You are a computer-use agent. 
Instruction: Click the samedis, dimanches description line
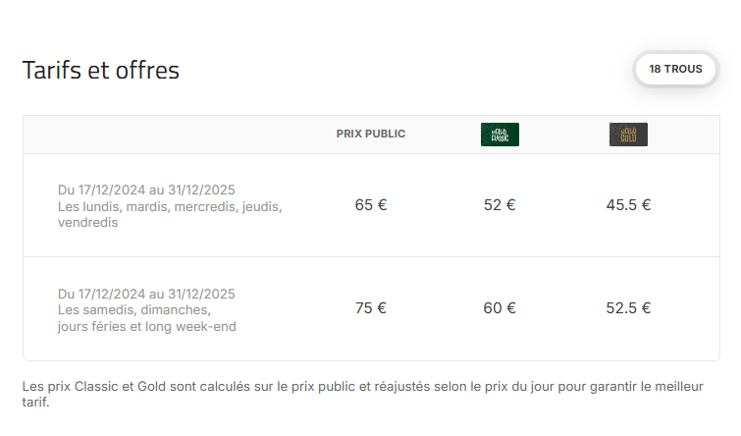pos(134,309)
